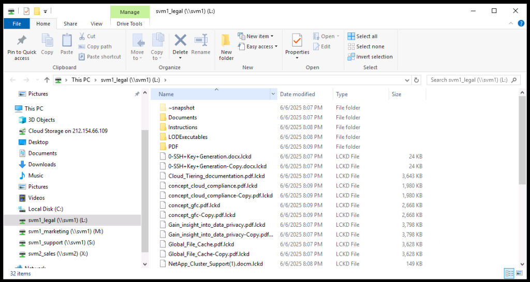Sort files by Date modified column
Screen dimensions: 530x282
point(298,95)
